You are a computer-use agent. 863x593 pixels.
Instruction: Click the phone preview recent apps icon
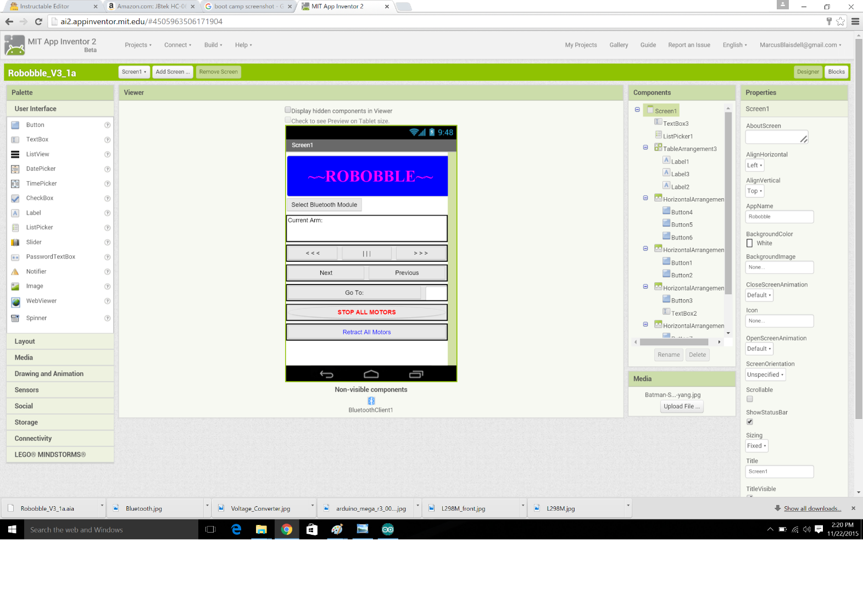(x=416, y=374)
